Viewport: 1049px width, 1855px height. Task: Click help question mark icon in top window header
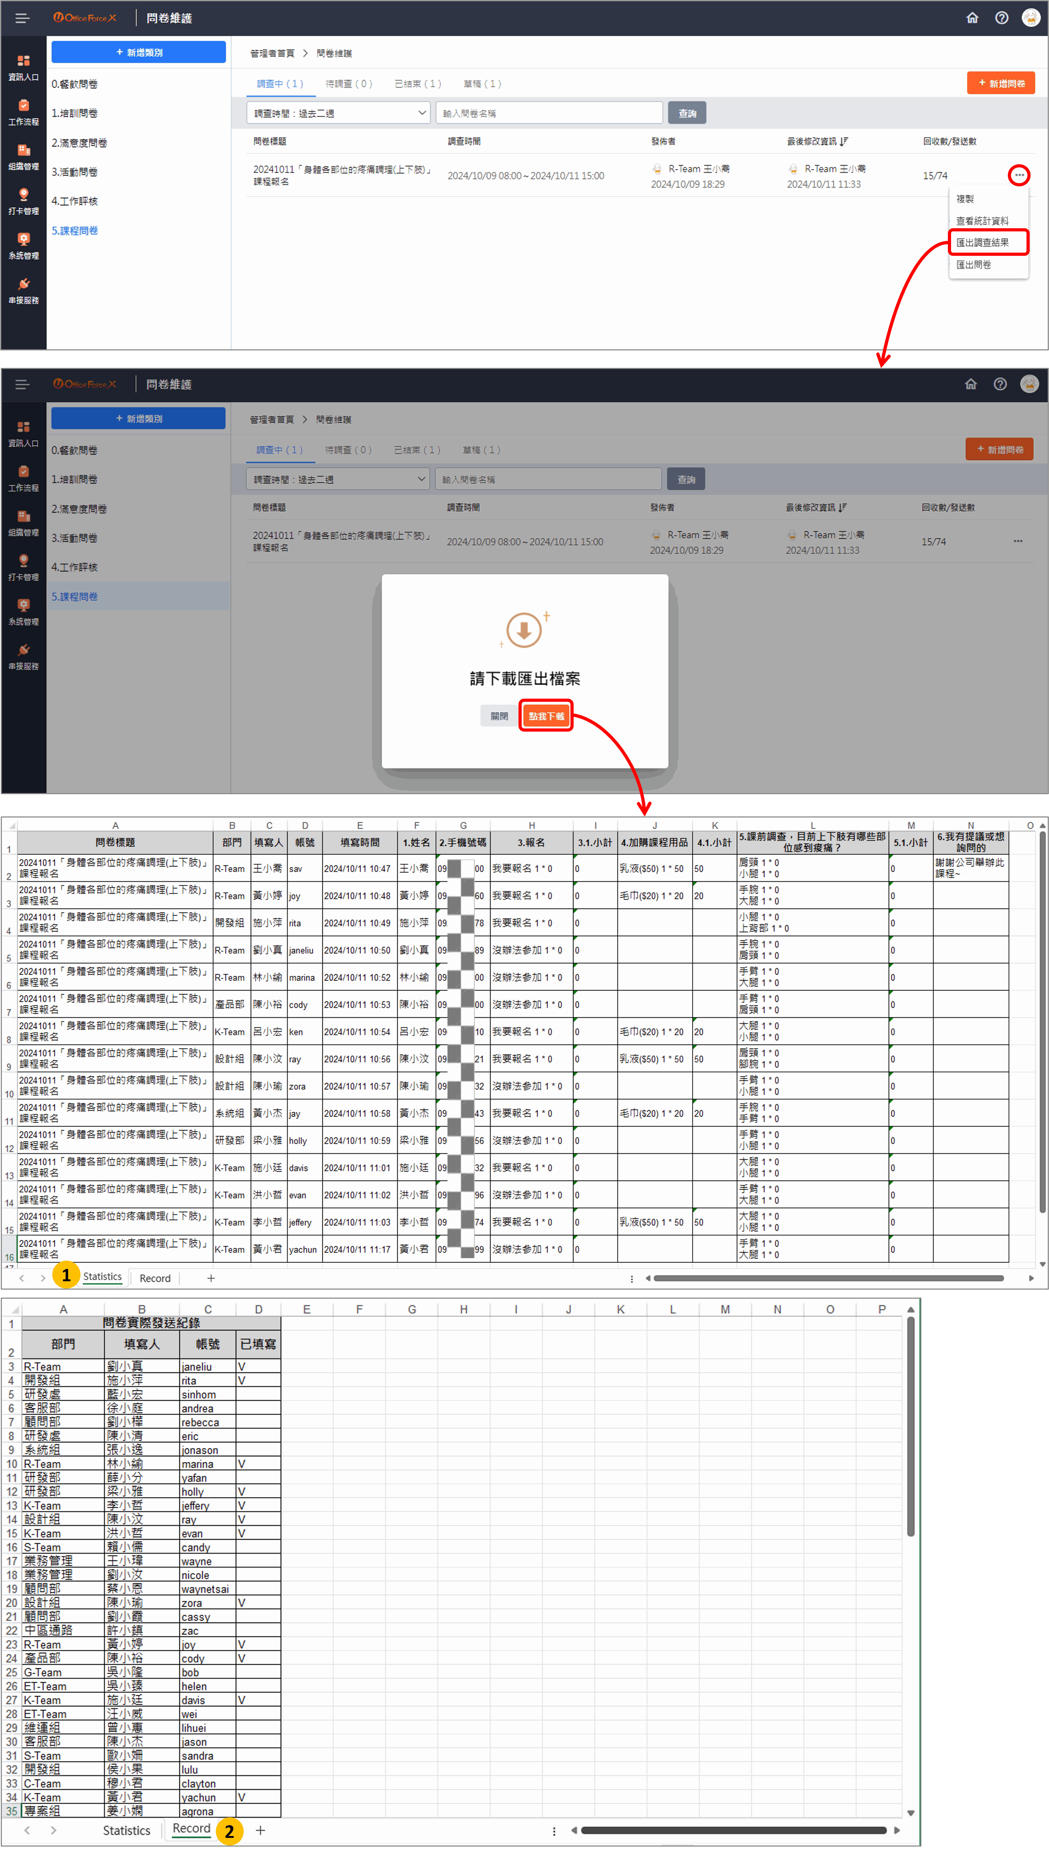tap(1001, 18)
